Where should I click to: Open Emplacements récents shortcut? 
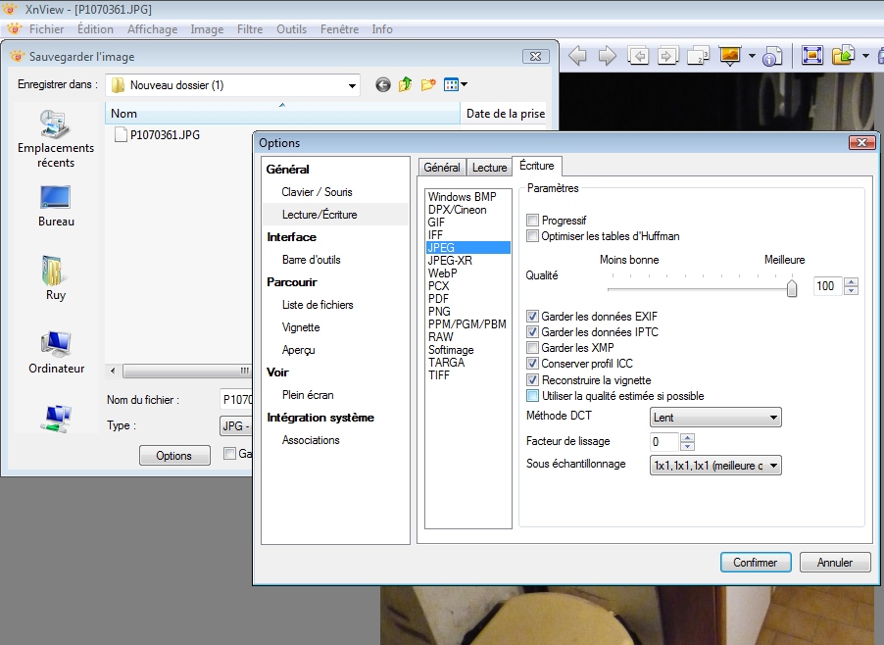55,139
